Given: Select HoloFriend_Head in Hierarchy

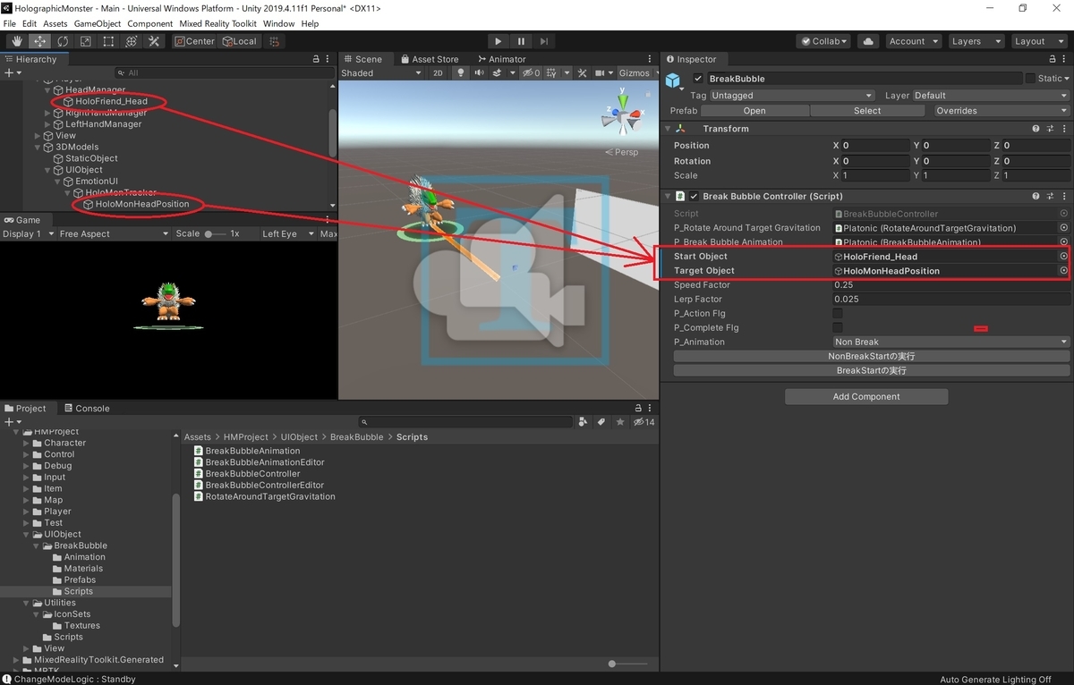Looking at the screenshot, I should pos(111,101).
